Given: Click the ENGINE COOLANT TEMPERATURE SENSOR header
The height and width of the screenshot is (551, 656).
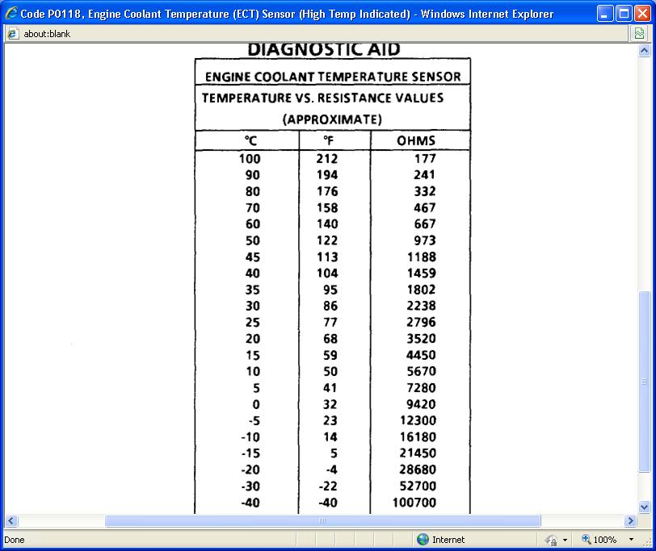Looking at the screenshot, I should 333,77.
